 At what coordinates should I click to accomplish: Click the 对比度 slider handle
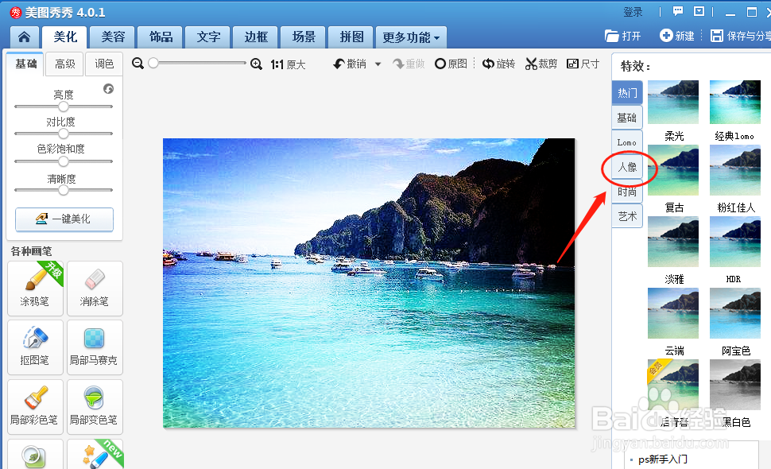point(64,134)
